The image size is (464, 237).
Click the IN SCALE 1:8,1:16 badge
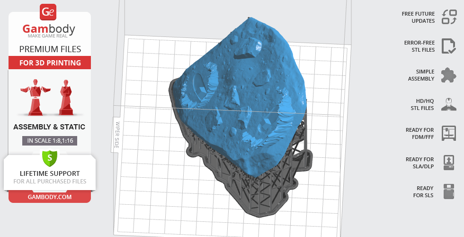point(50,141)
